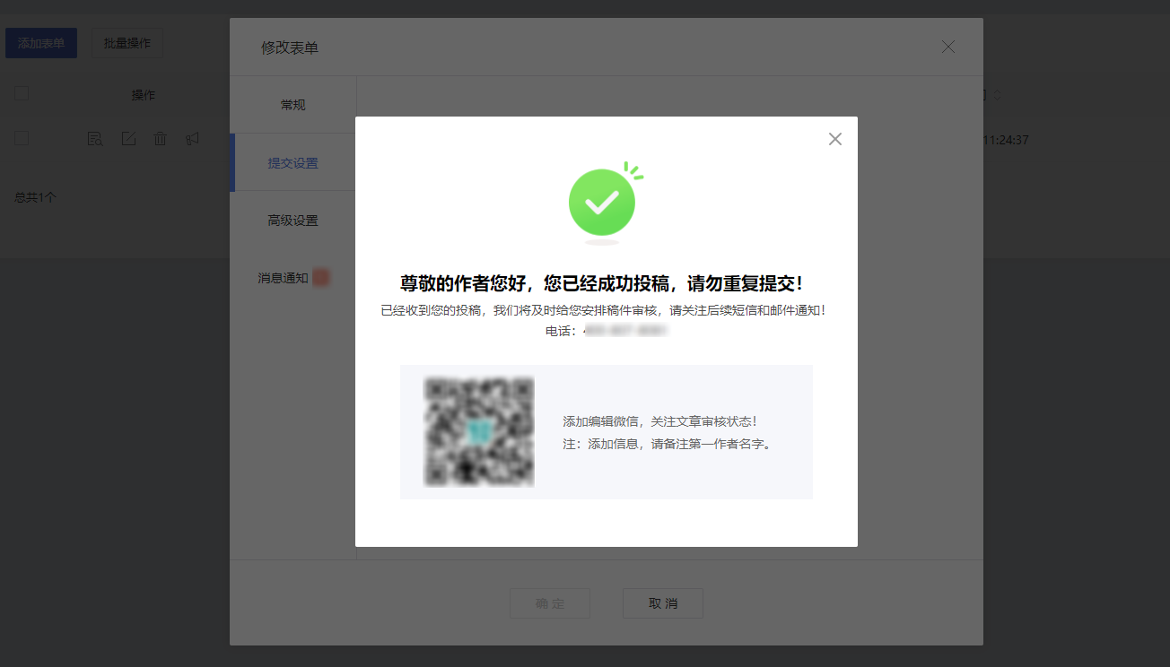Click the 确定 button
Screen dimensions: 1170x667
tap(550, 603)
